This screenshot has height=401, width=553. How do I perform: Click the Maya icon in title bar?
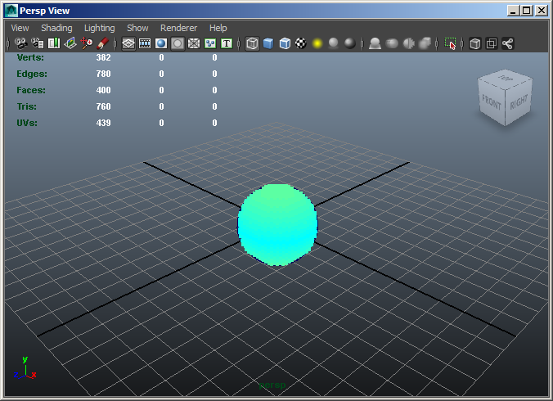[11, 11]
